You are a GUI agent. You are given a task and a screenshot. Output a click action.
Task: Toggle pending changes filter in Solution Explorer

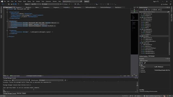pyautogui.click(x=149, y=10)
